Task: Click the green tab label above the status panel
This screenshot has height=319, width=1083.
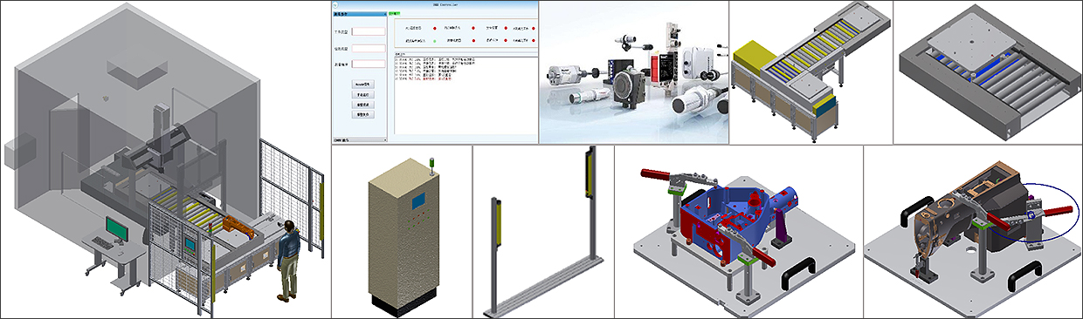Action: tap(394, 13)
